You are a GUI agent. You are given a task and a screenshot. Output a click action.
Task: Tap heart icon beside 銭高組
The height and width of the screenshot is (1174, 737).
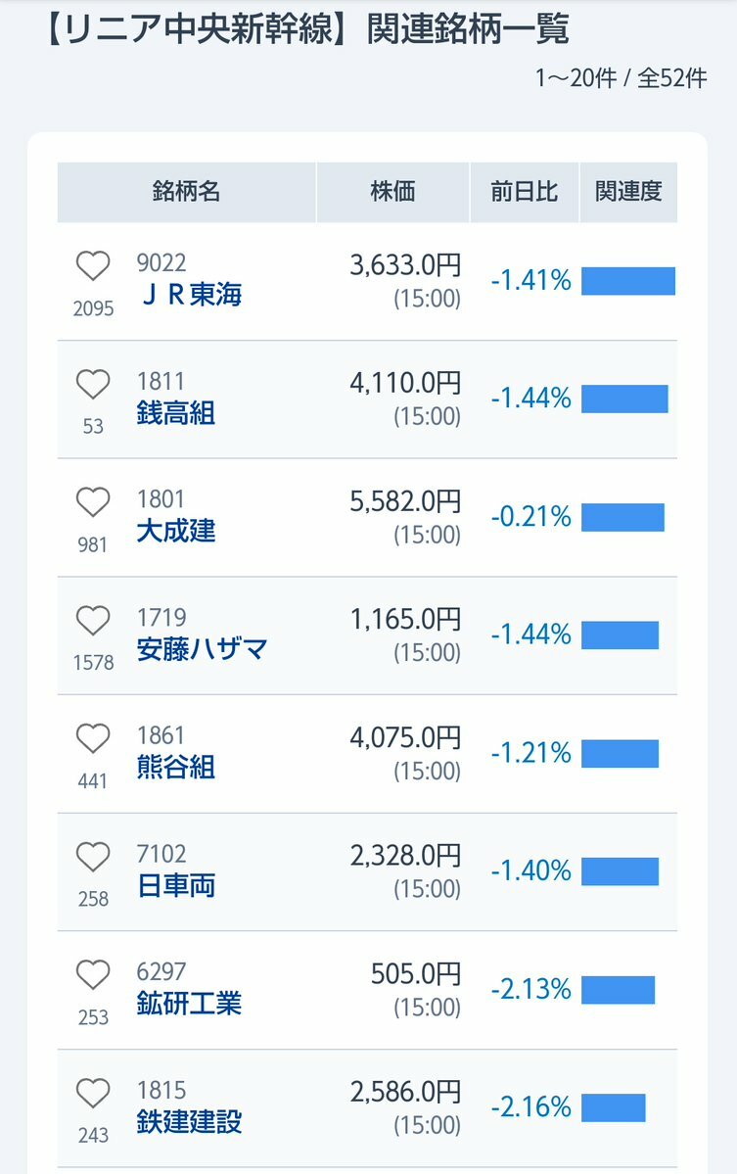coord(93,384)
